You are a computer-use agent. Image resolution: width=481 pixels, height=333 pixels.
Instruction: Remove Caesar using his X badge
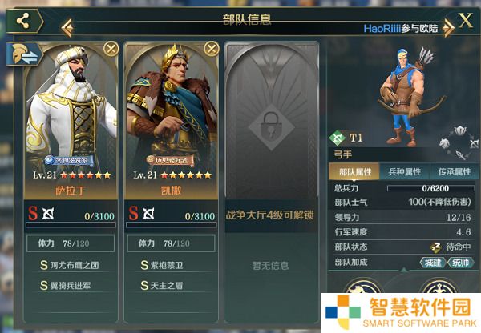pos(212,49)
